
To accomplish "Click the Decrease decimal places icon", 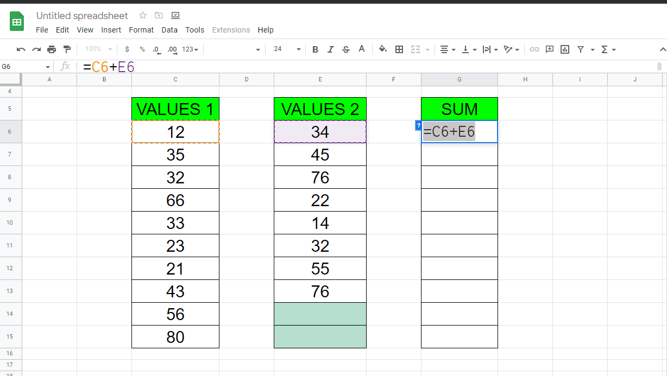I will [x=157, y=49].
